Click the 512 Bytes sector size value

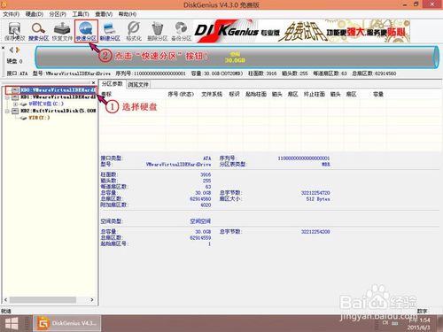(x=318, y=199)
